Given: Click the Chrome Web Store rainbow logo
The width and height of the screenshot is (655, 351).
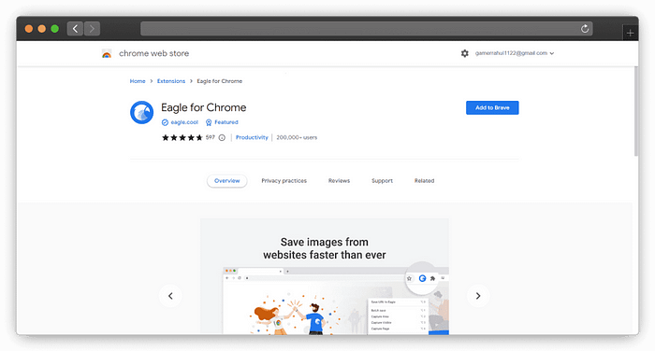Looking at the screenshot, I should pyautogui.click(x=107, y=54).
